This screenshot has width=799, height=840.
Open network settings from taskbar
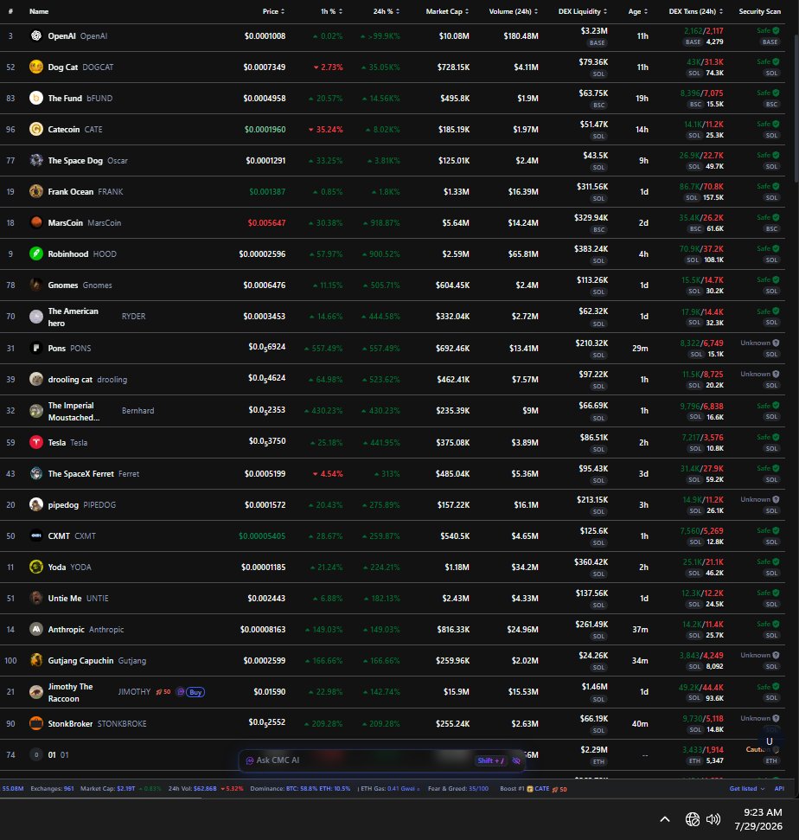[693, 819]
